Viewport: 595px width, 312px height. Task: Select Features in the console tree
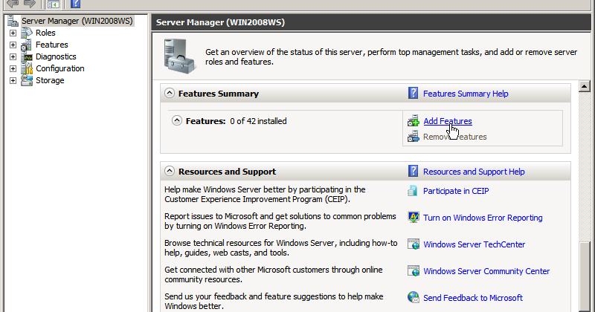tap(52, 45)
